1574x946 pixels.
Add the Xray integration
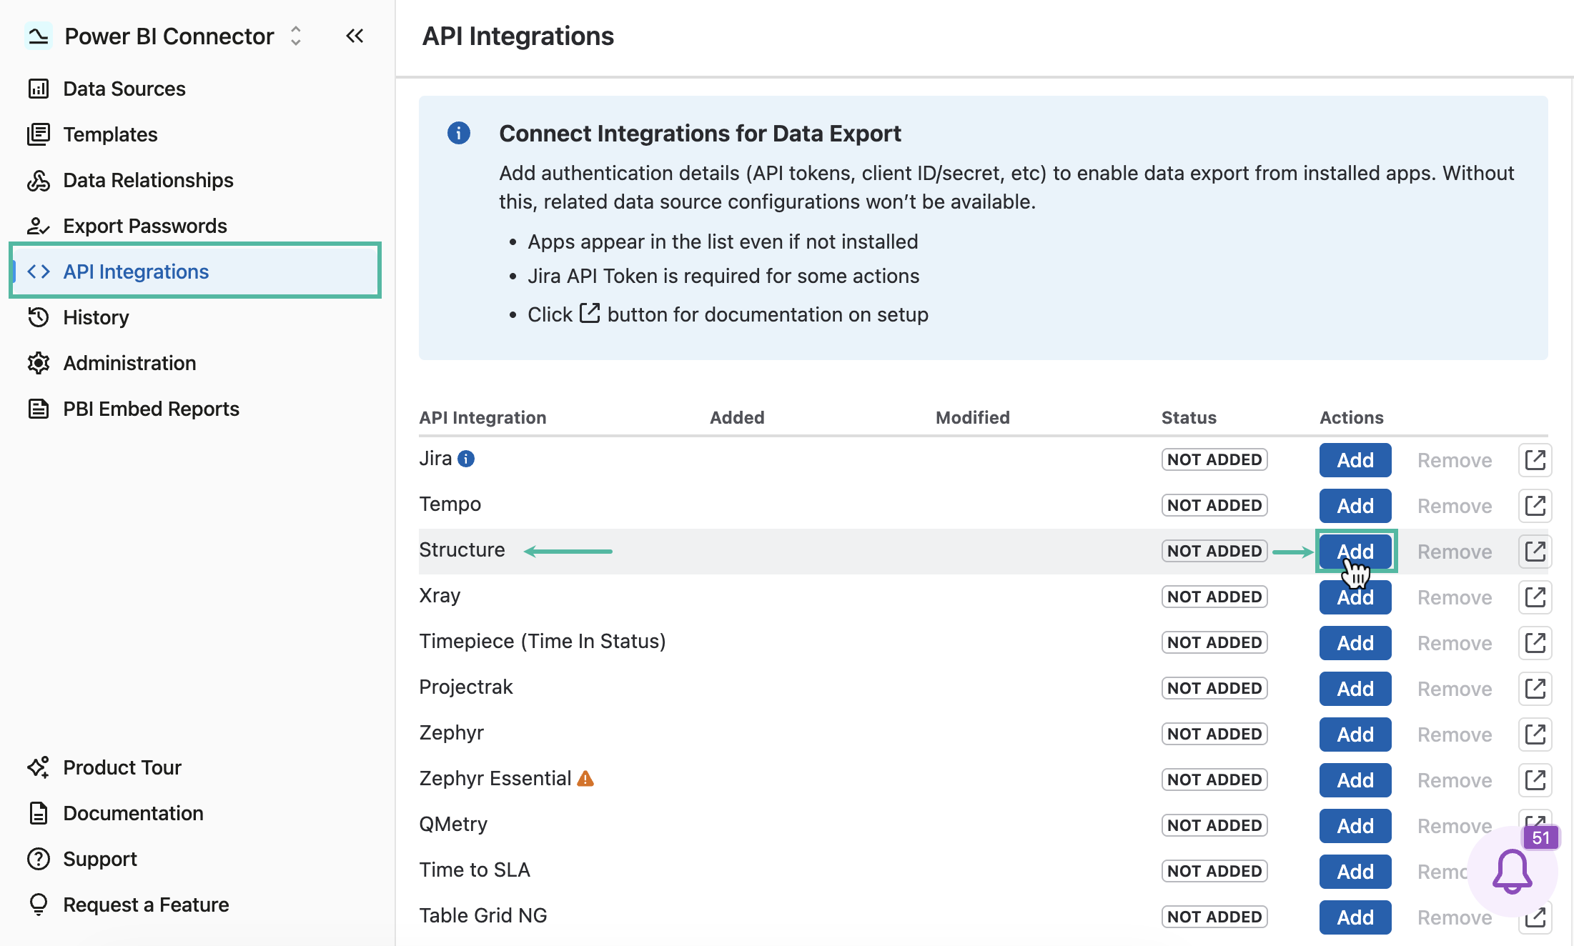tap(1355, 597)
